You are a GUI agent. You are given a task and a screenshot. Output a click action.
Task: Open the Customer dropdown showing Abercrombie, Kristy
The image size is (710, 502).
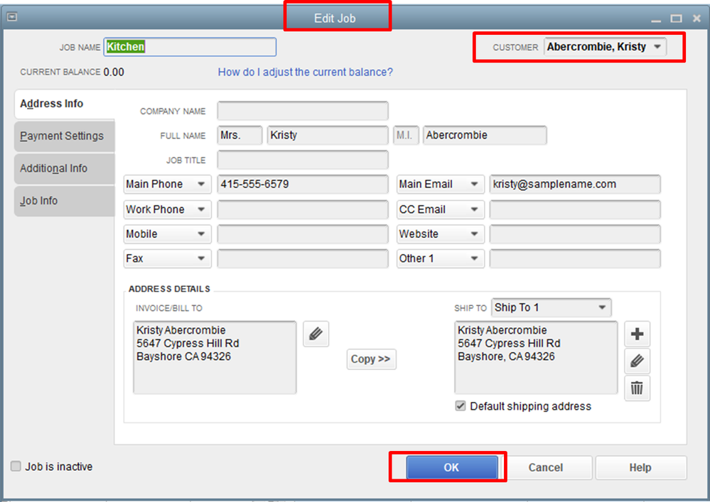pos(605,47)
